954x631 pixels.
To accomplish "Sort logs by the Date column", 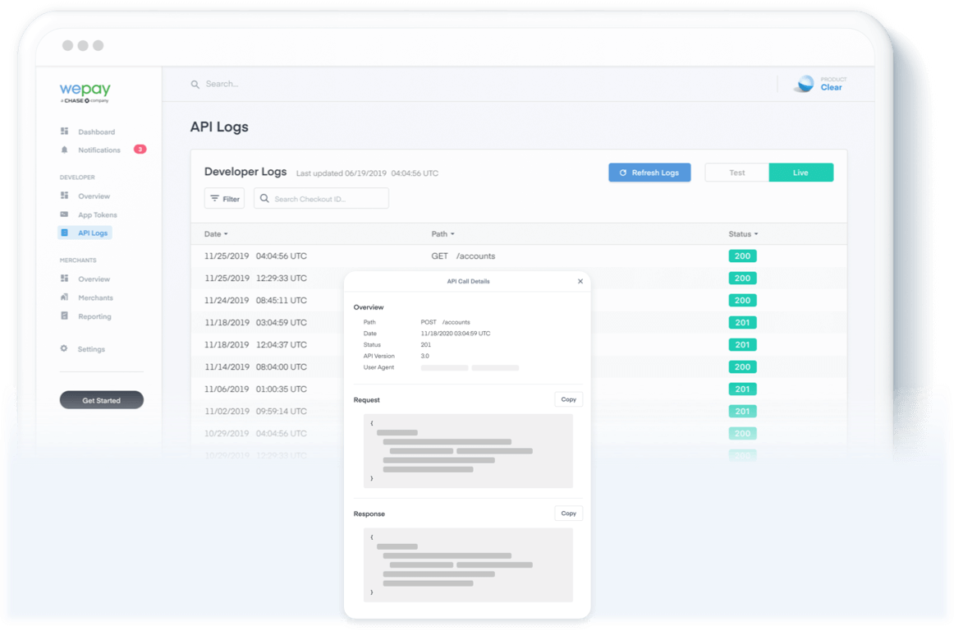I will pyautogui.click(x=215, y=234).
